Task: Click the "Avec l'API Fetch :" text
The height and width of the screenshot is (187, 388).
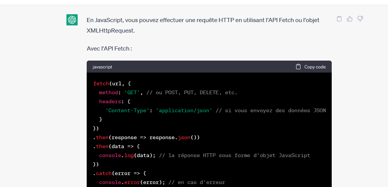Action: (109, 49)
